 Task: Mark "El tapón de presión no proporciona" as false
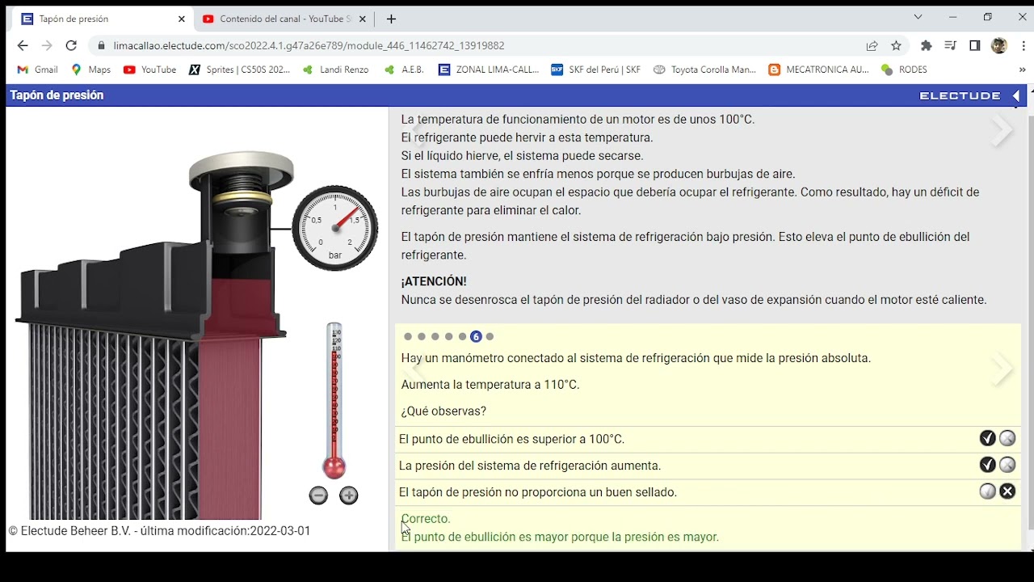[x=1007, y=491]
